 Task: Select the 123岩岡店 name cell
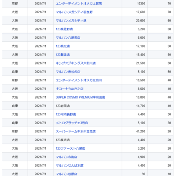point(88,106)
